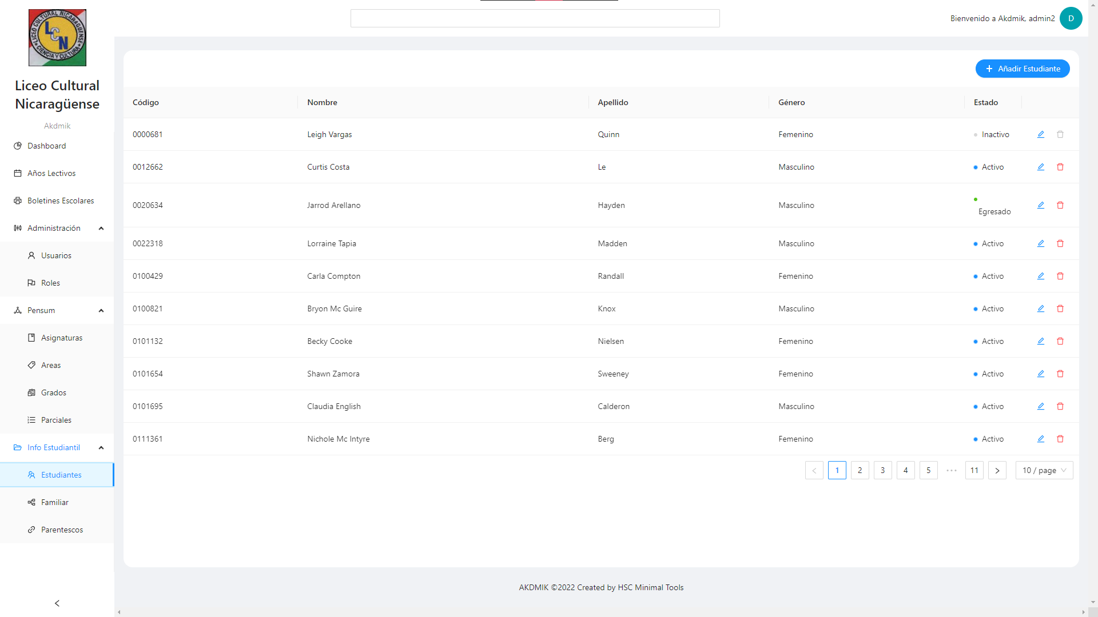Screen dimensions: 1098x617
Task: Collapse the Pensum submenu
Action: 101,311
